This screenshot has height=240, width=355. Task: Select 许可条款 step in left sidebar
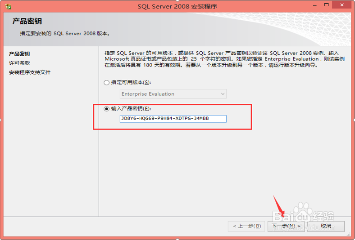19,63
